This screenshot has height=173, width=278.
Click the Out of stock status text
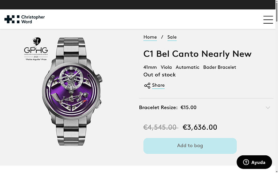160,75
